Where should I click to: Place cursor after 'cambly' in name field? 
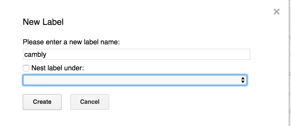(x=47, y=54)
